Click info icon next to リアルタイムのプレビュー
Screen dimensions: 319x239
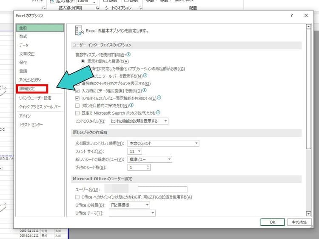point(159,98)
